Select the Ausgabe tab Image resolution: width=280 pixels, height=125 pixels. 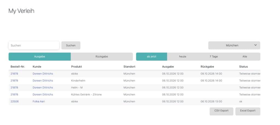(40, 56)
